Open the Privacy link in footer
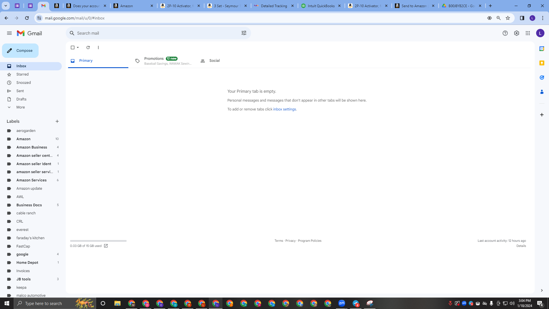 point(291,241)
